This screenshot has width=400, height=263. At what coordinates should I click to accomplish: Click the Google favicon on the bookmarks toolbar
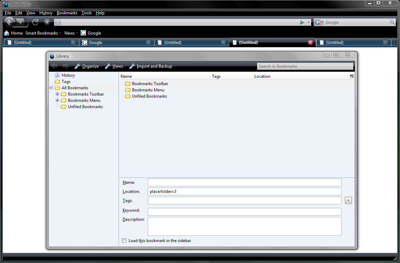[83, 33]
